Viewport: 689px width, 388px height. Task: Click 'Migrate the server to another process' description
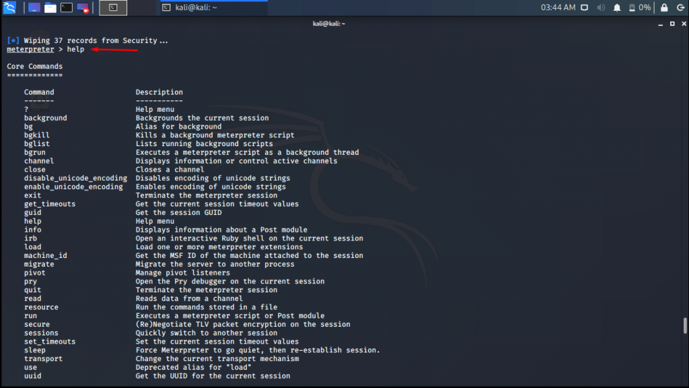(215, 264)
